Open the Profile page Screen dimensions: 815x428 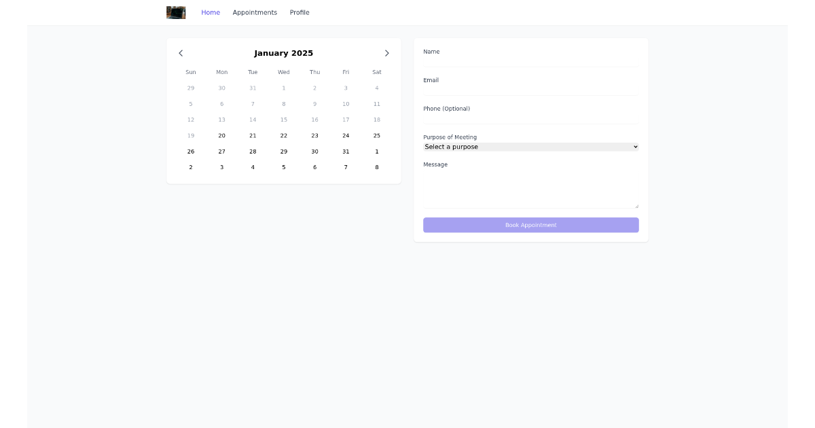tap(299, 12)
